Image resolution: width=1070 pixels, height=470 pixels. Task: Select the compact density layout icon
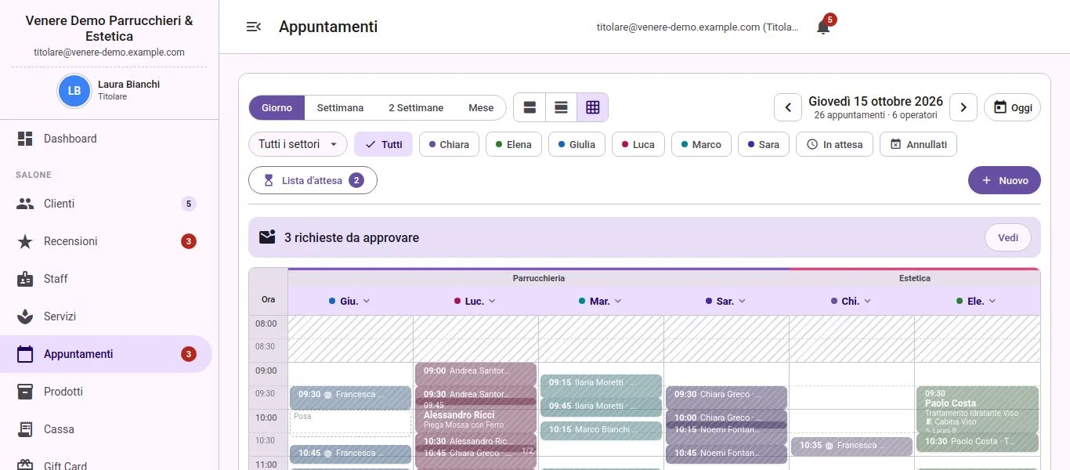[561, 107]
